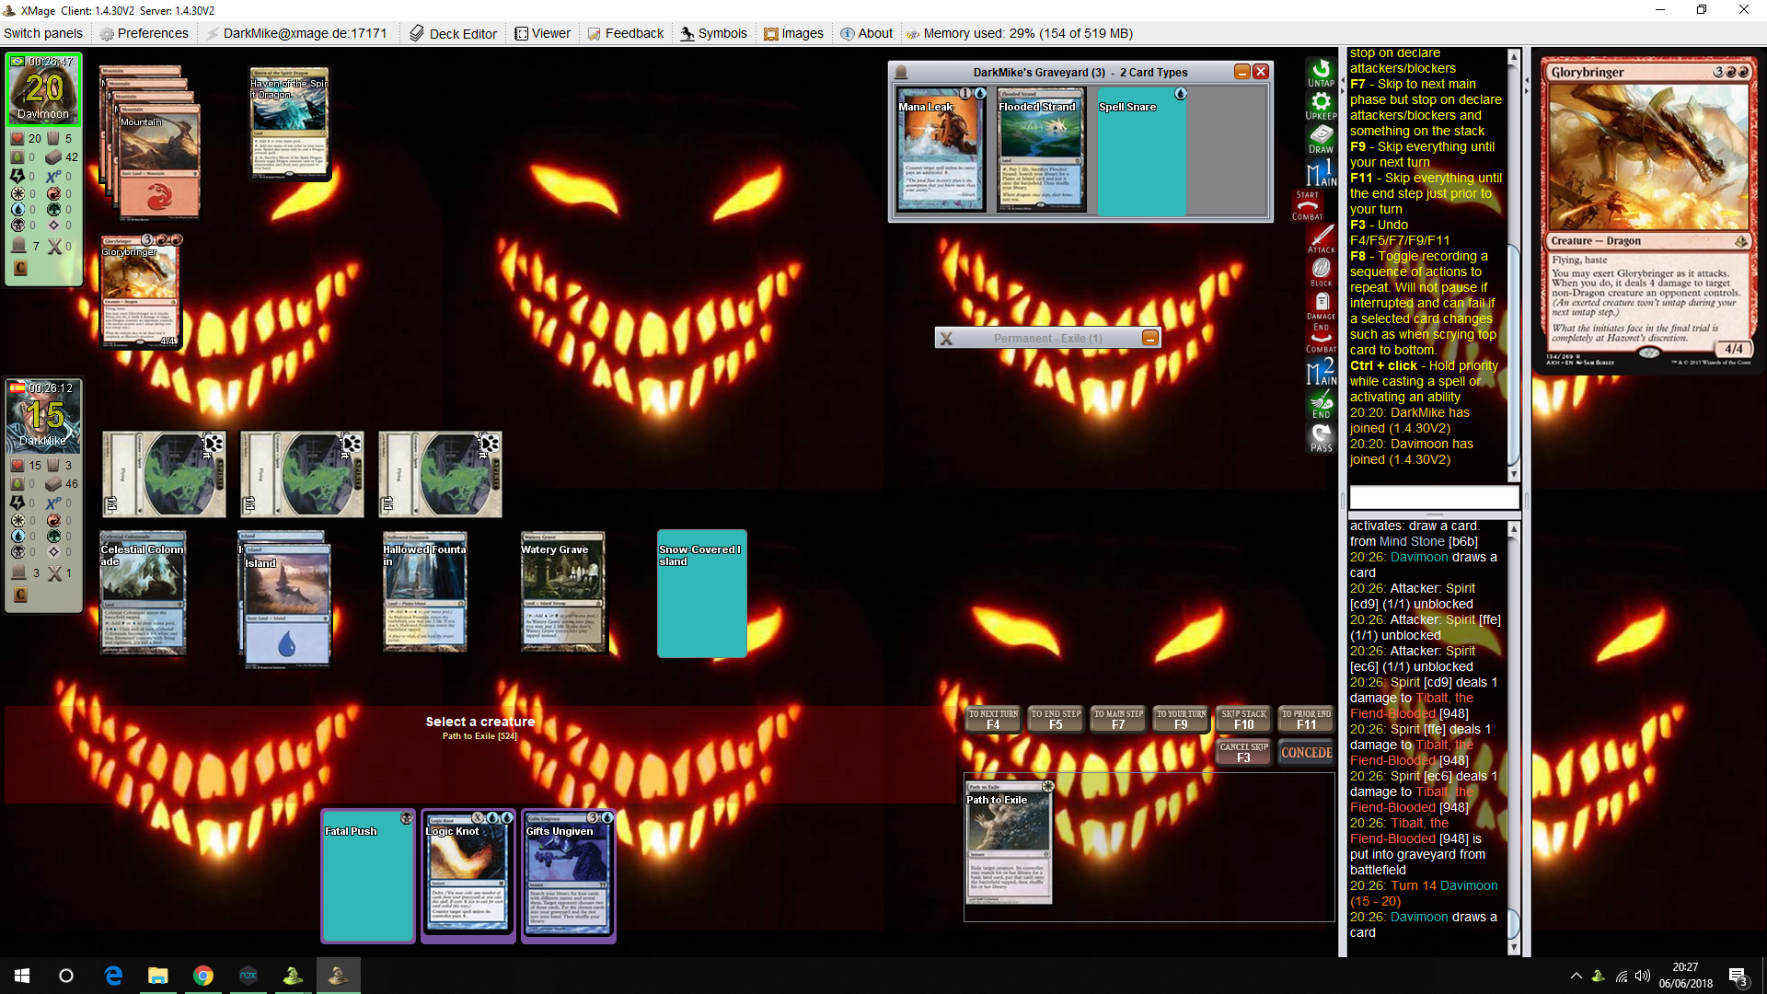This screenshot has height=994, width=1767.
Task: Select Logic Knot card in hand
Action: coord(468,876)
